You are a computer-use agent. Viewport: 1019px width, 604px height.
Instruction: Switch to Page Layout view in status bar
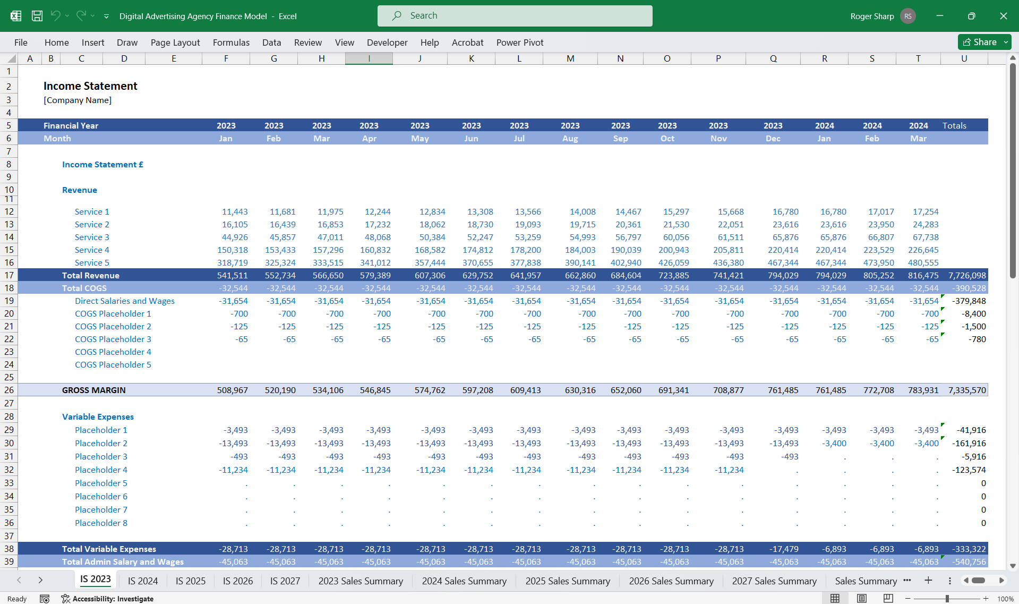pyautogui.click(x=861, y=598)
